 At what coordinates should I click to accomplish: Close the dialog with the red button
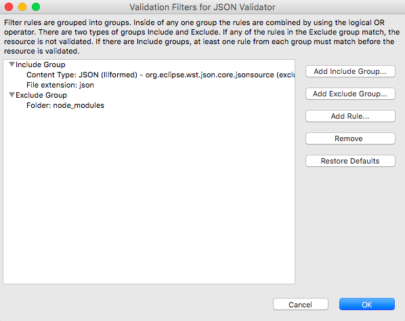point(9,7)
